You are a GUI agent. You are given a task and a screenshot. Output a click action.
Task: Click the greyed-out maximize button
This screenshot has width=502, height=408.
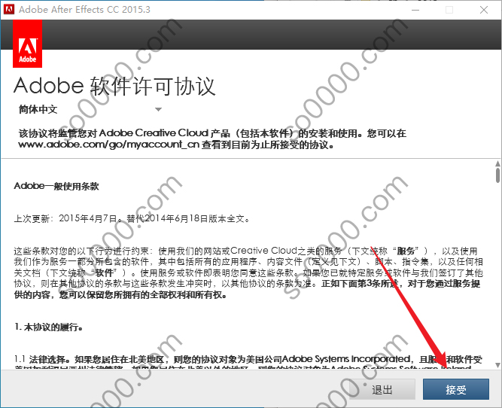tap(449, 10)
